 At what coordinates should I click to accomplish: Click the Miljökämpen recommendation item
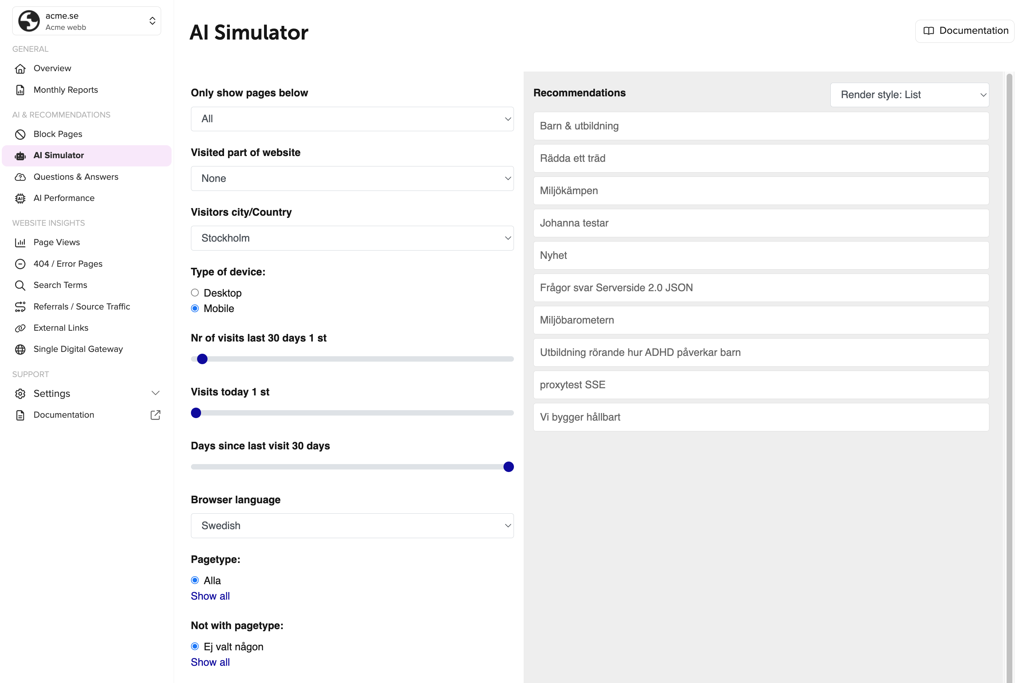761,191
